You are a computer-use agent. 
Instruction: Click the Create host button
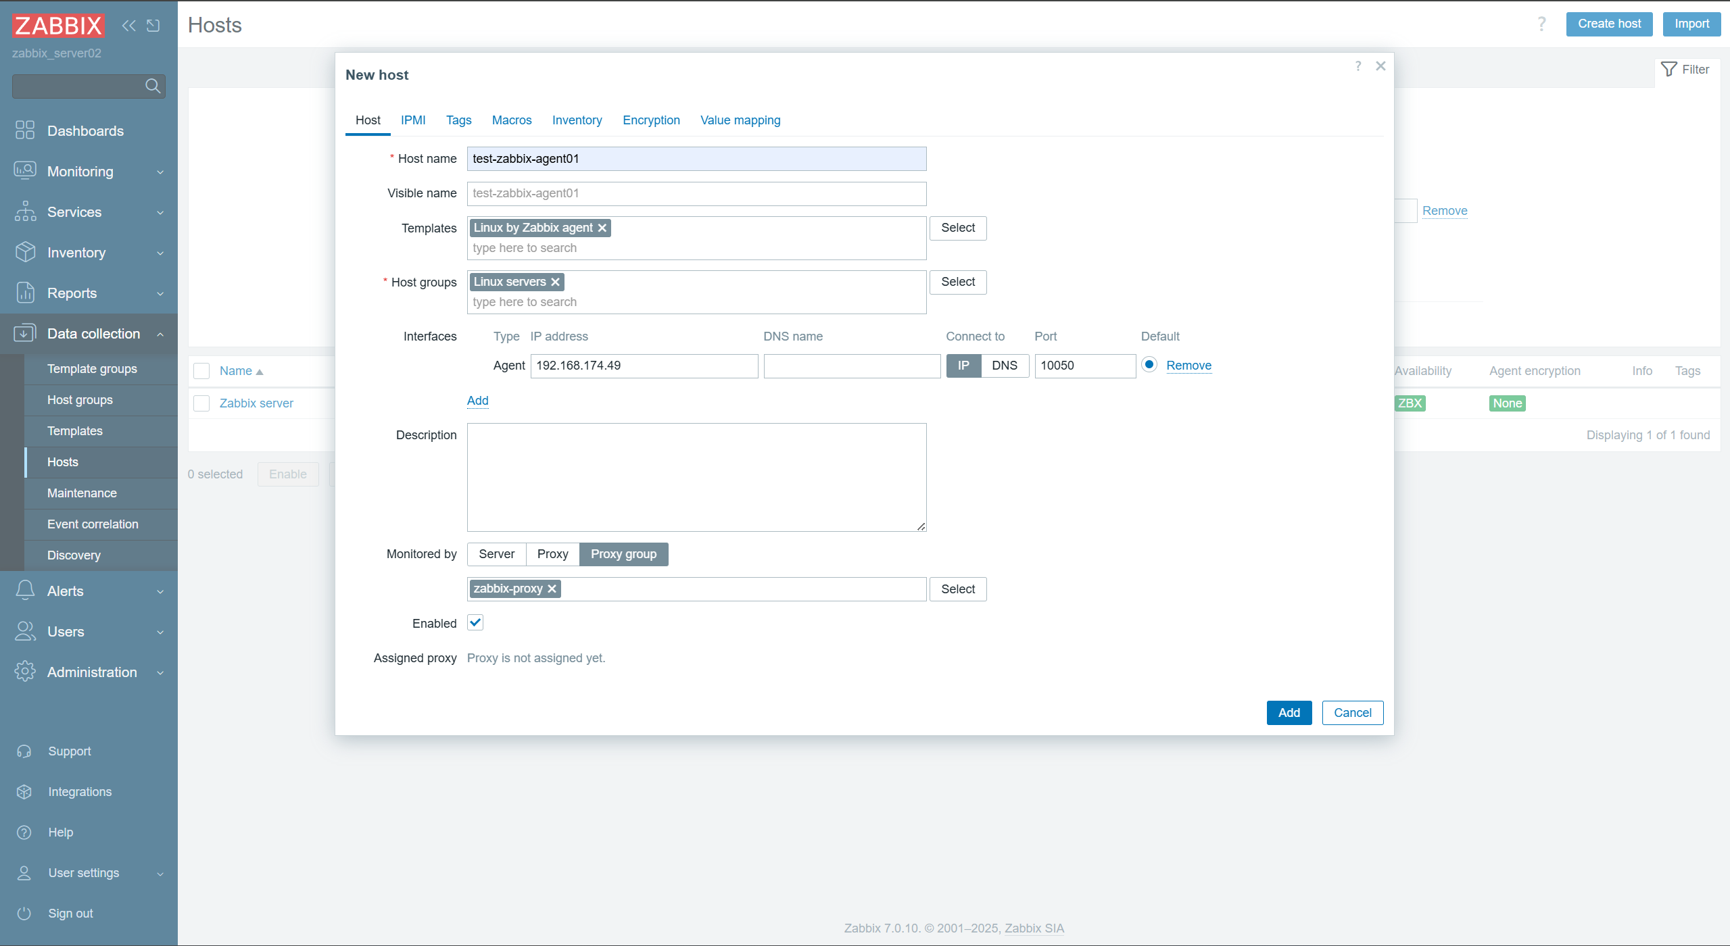[x=1609, y=24]
